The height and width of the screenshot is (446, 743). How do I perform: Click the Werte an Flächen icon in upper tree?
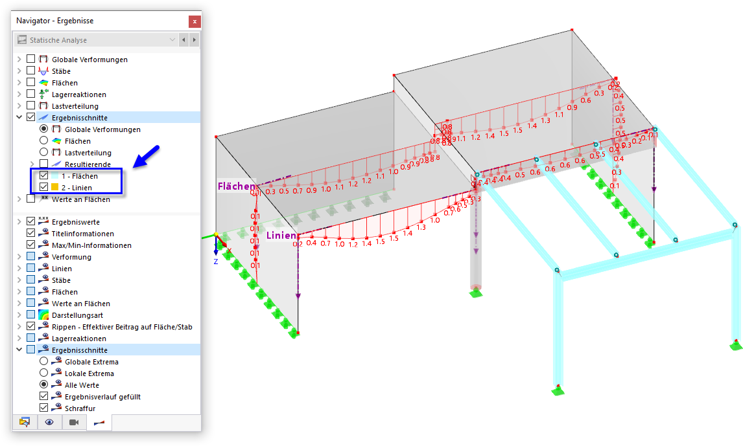coord(43,199)
